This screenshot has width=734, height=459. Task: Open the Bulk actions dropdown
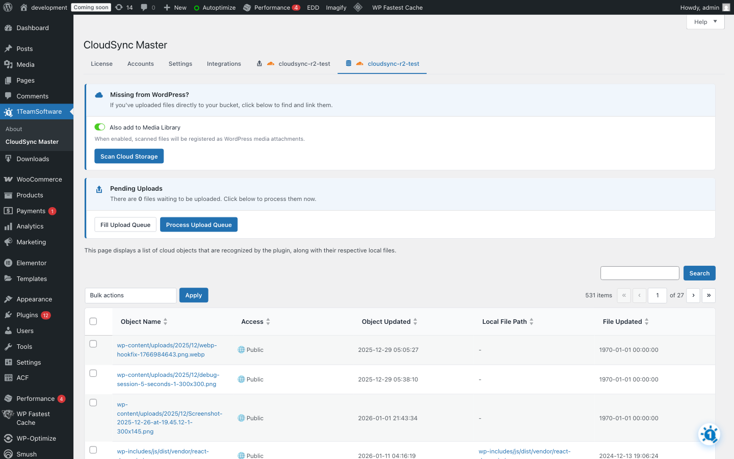tap(130, 295)
